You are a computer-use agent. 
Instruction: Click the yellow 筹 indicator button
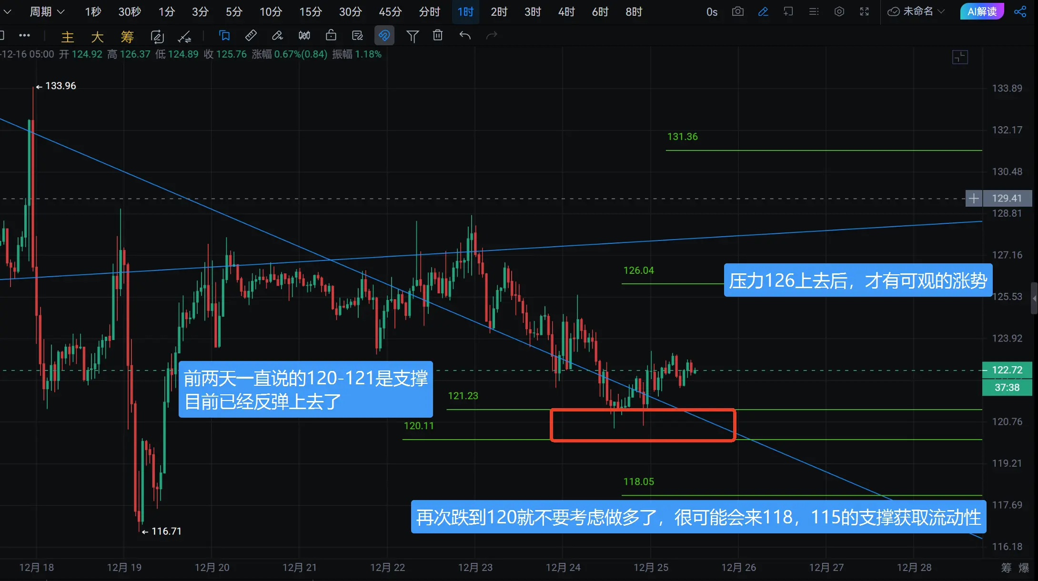[127, 37]
